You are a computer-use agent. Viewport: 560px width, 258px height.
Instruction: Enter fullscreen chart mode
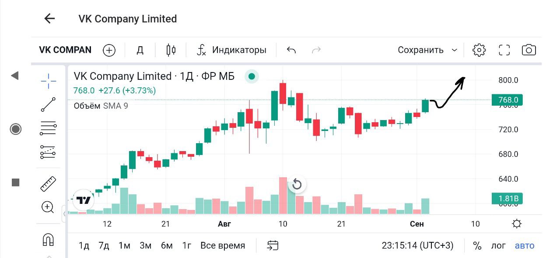504,50
